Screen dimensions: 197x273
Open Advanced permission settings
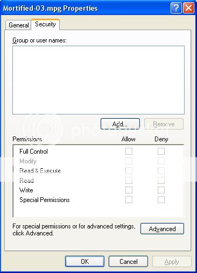[162, 229]
